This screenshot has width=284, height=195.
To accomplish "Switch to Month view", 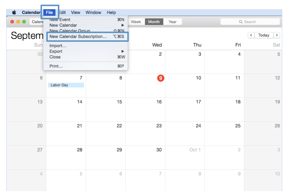I will [154, 22].
